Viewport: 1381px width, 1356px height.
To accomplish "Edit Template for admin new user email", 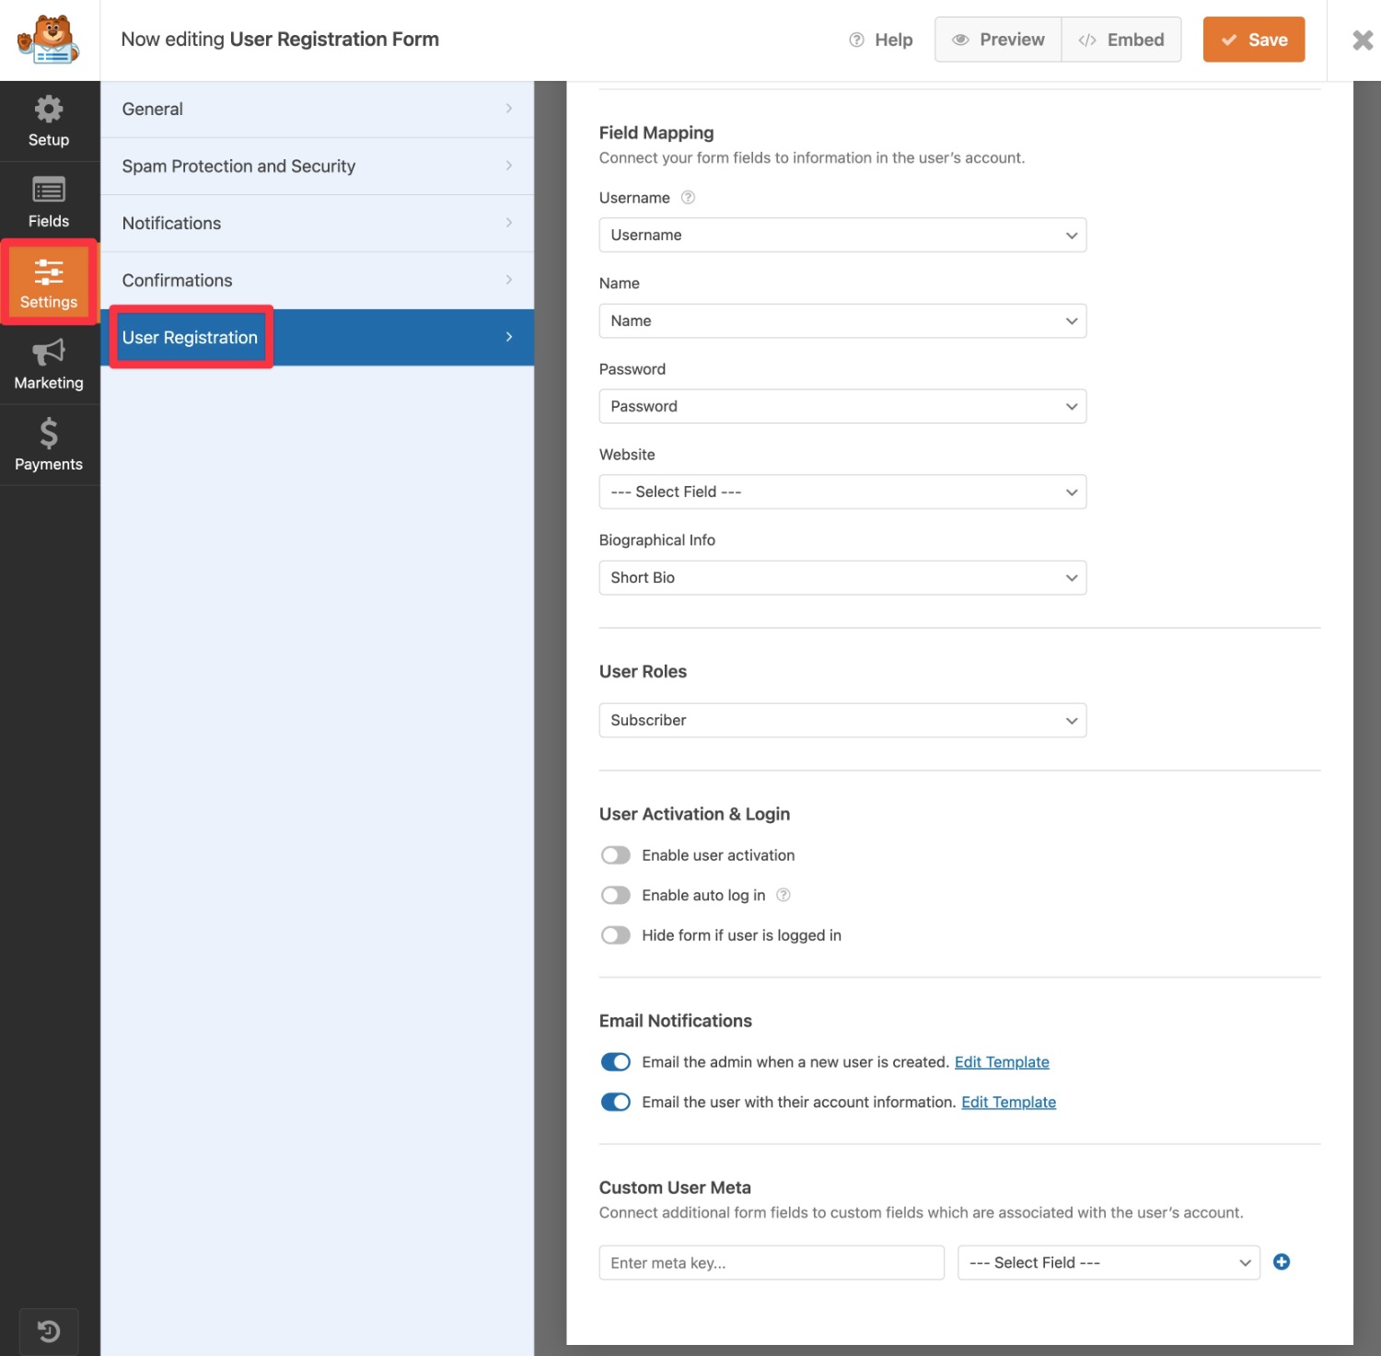I will tap(1002, 1061).
